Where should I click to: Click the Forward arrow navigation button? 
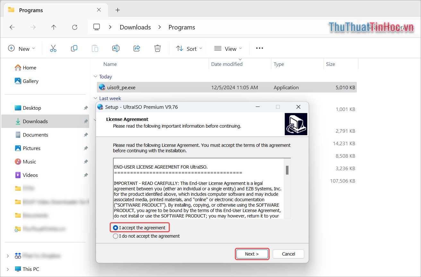(33, 27)
